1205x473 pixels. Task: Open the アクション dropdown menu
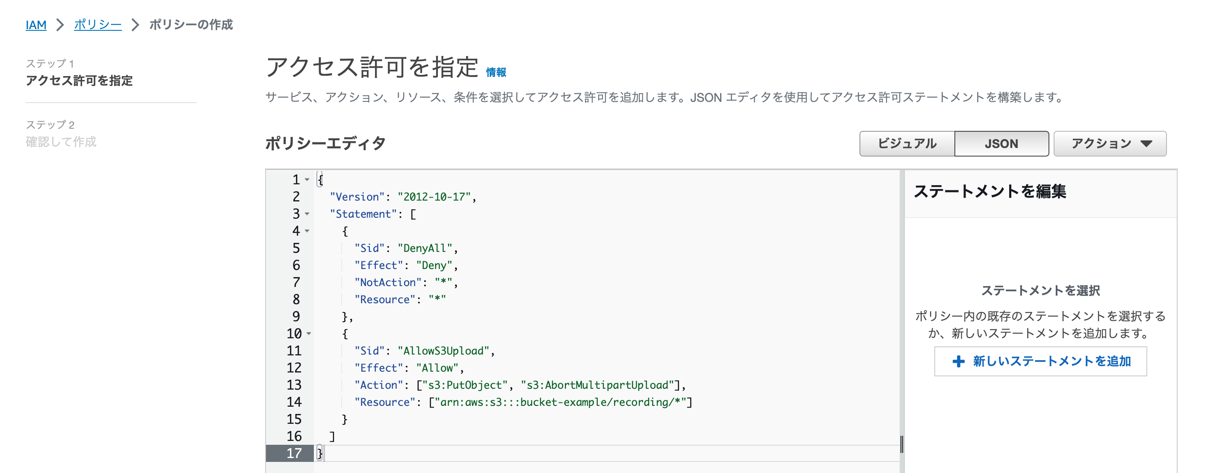[x=1110, y=143]
